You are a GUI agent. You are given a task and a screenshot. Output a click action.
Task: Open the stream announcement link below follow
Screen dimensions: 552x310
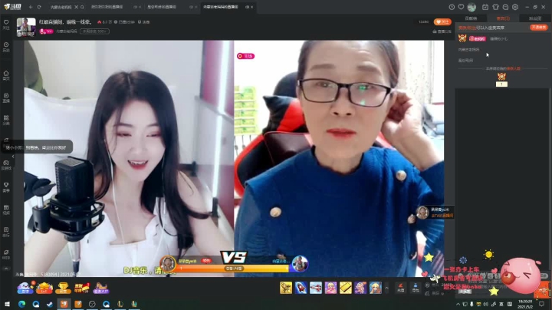pyautogui.click(x=442, y=31)
